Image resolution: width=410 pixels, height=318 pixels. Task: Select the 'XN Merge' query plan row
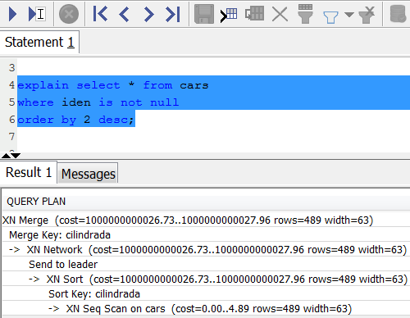tap(206, 220)
